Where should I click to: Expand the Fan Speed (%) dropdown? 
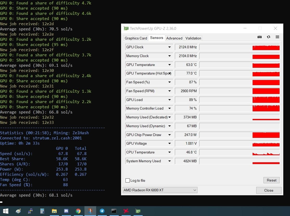click(x=169, y=82)
